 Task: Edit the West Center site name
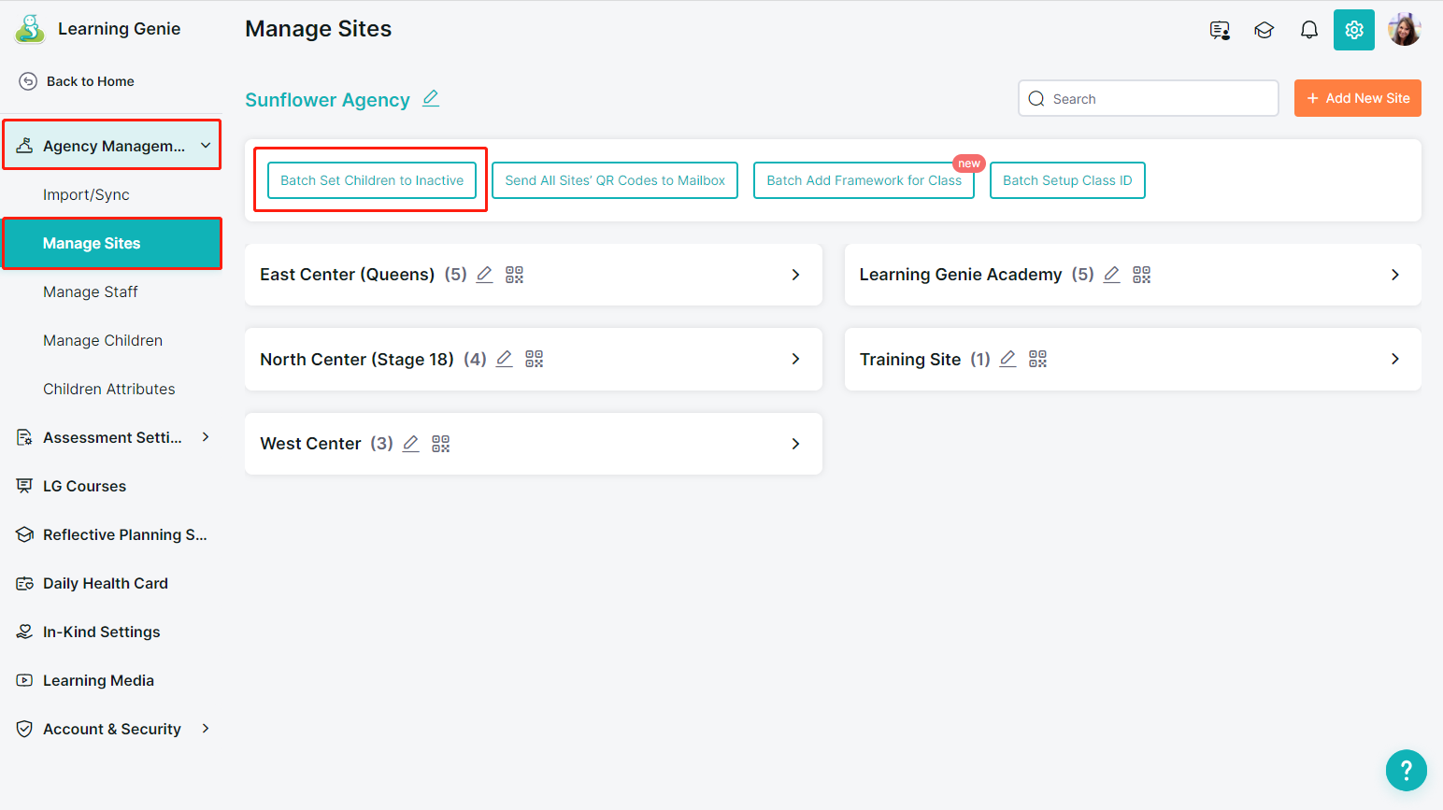coord(410,444)
